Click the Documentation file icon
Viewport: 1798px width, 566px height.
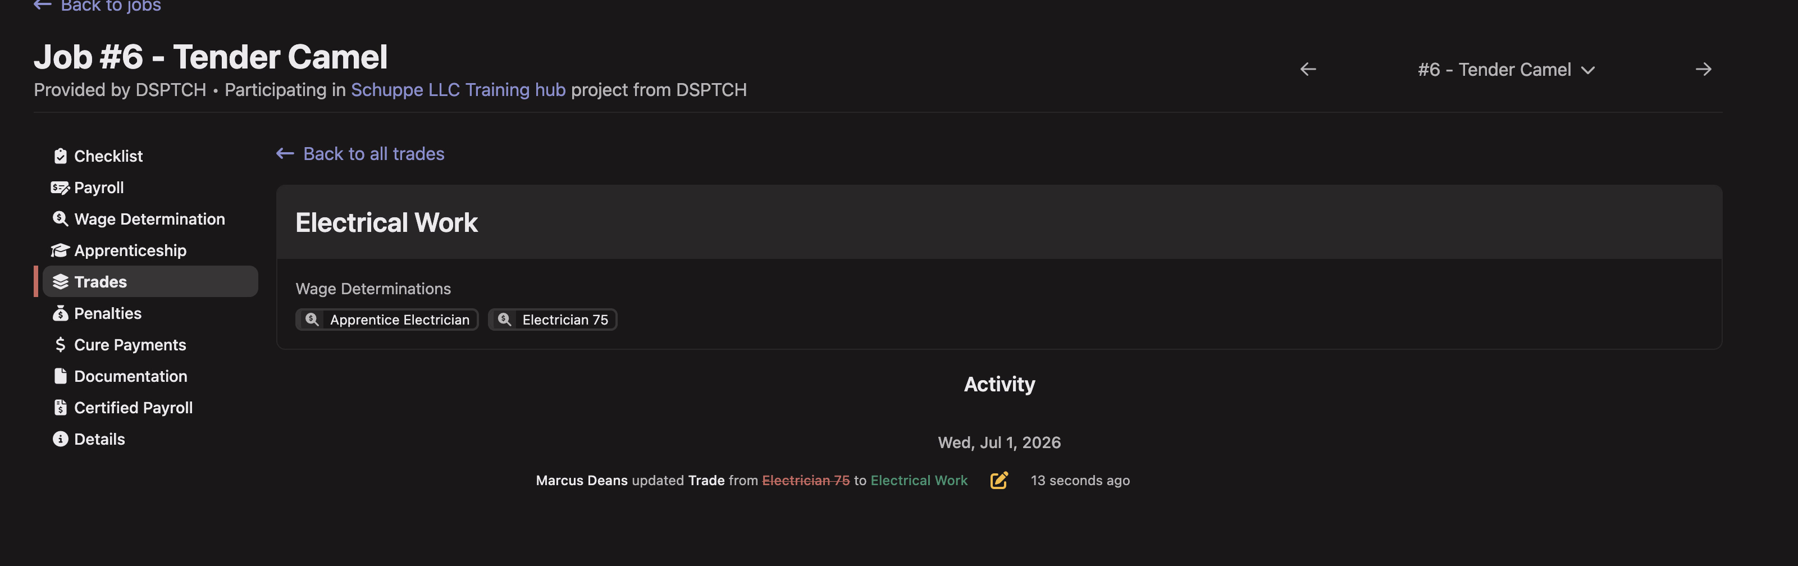point(60,376)
